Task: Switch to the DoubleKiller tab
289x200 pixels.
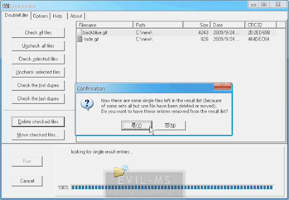Action: 17,15
